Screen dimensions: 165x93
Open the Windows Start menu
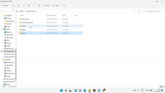click(x=61, y=90)
